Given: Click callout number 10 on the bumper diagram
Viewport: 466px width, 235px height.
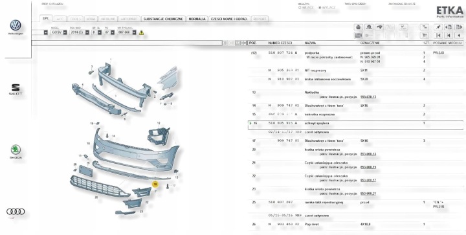Looking at the screenshot, I should coord(88,144).
